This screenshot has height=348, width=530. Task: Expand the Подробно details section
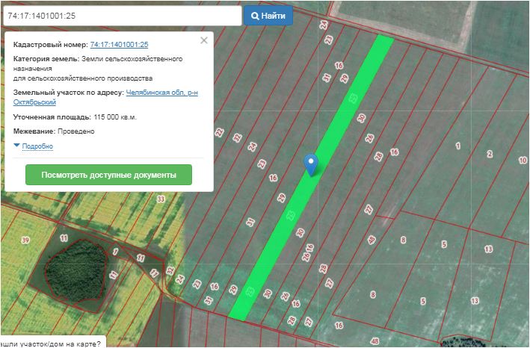click(x=37, y=146)
